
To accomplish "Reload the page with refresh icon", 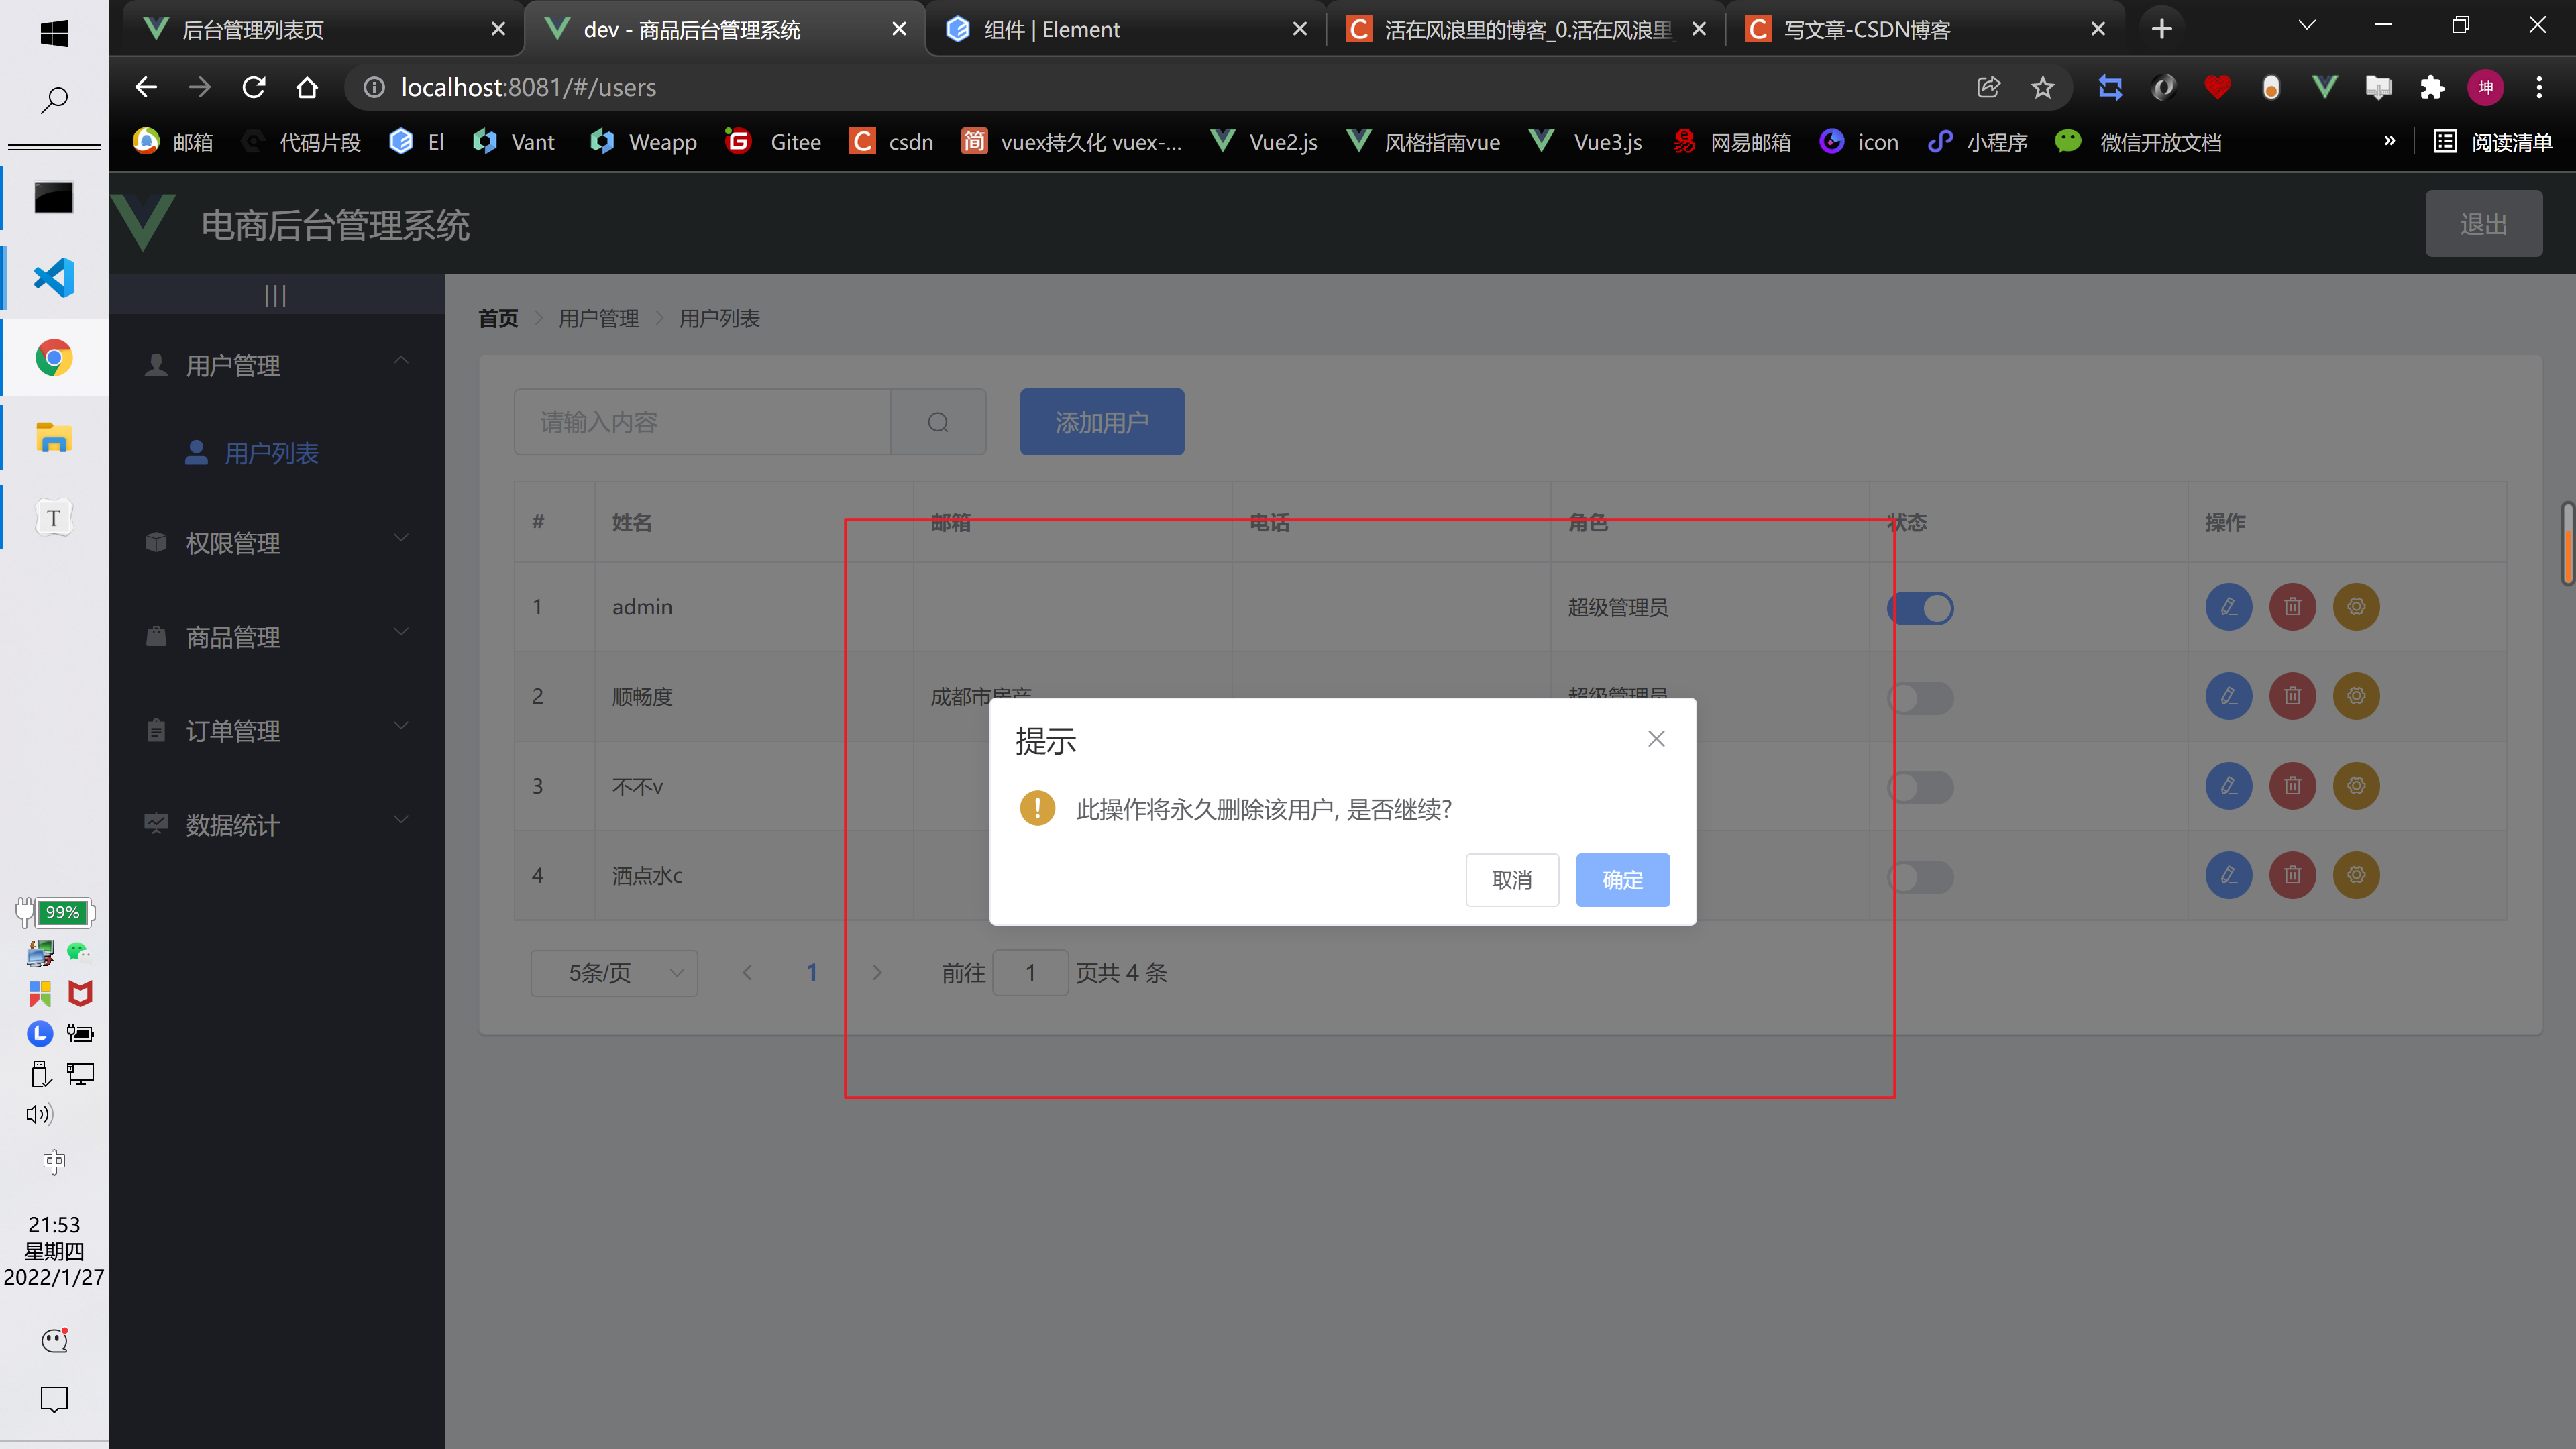I will (x=254, y=88).
